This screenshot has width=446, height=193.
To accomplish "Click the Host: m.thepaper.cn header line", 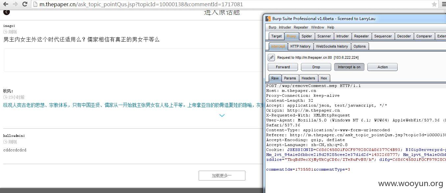I will (x=291, y=91).
